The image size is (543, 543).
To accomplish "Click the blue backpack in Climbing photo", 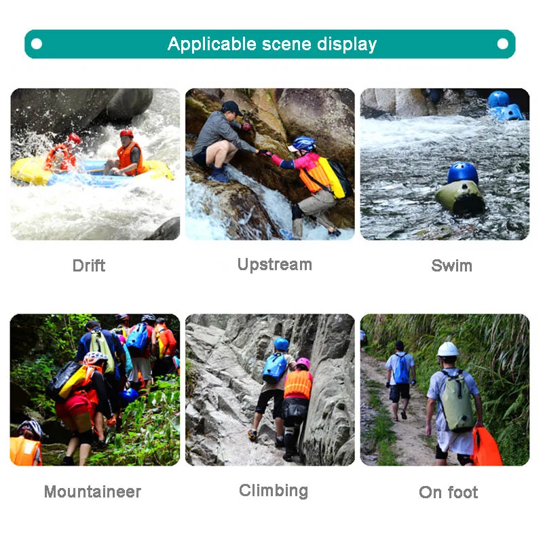I will (275, 368).
